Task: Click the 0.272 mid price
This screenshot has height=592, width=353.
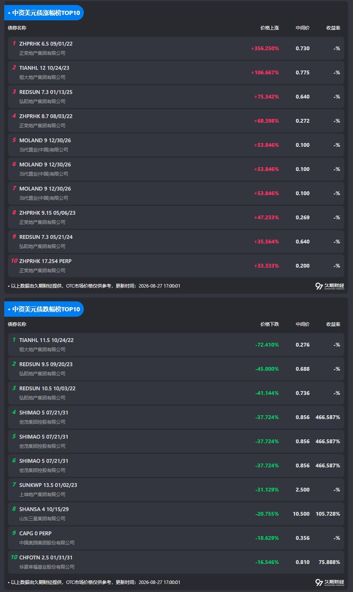Action: [x=302, y=121]
